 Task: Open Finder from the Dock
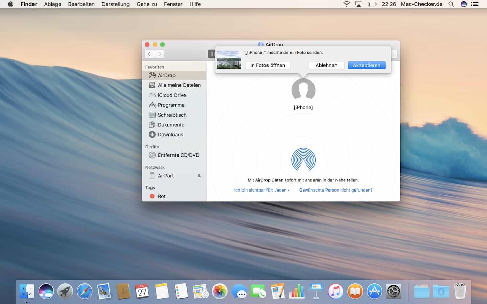pyautogui.click(x=27, y=291)
